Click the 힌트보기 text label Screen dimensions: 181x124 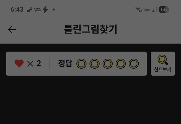point(163,70)
